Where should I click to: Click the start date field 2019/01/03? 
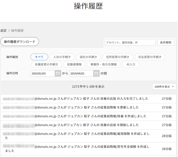click(42, 73)
